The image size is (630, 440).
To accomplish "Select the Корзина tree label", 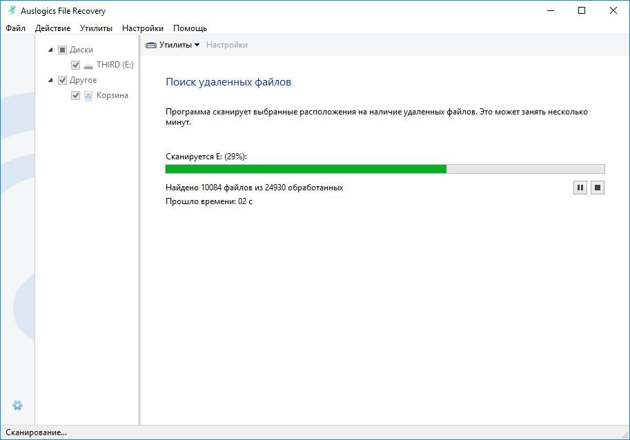I will (x=112, y=96).
